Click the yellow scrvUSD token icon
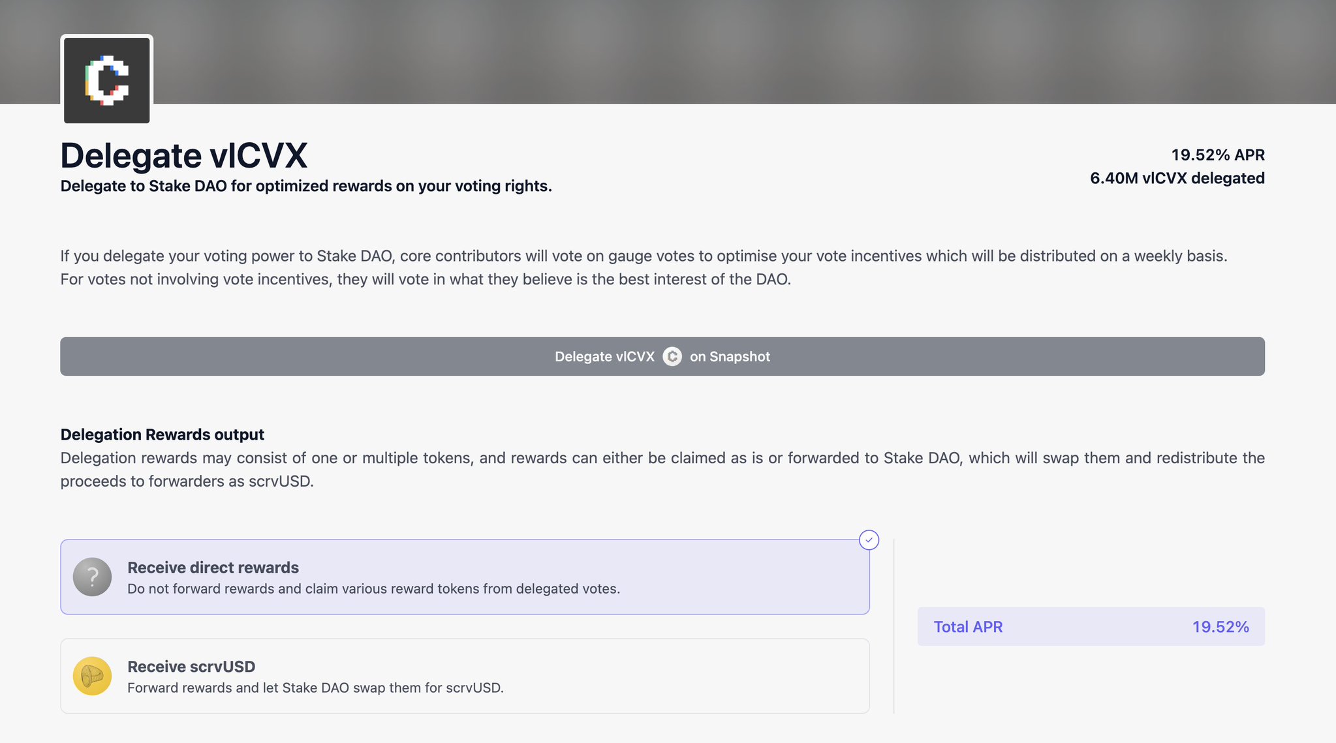The image size is (1336, 743). pyautogui.click(x=92, y=676)
